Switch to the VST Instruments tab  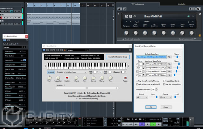pos(138,4)
